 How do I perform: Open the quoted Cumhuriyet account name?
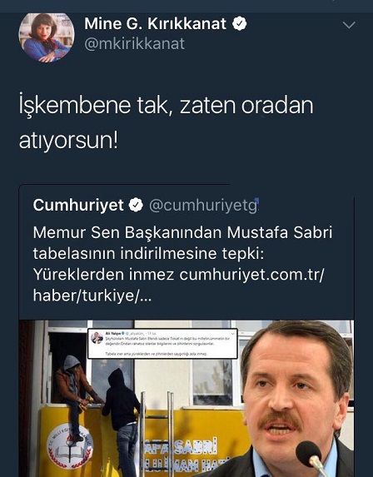pyautogui.click(x=78, y=205)
